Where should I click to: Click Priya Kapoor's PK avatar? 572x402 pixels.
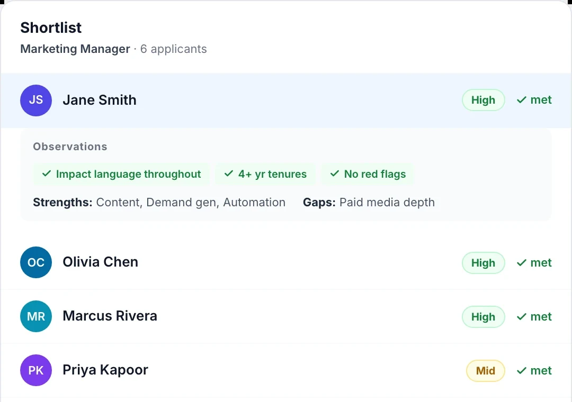click(x=36, y=370)
